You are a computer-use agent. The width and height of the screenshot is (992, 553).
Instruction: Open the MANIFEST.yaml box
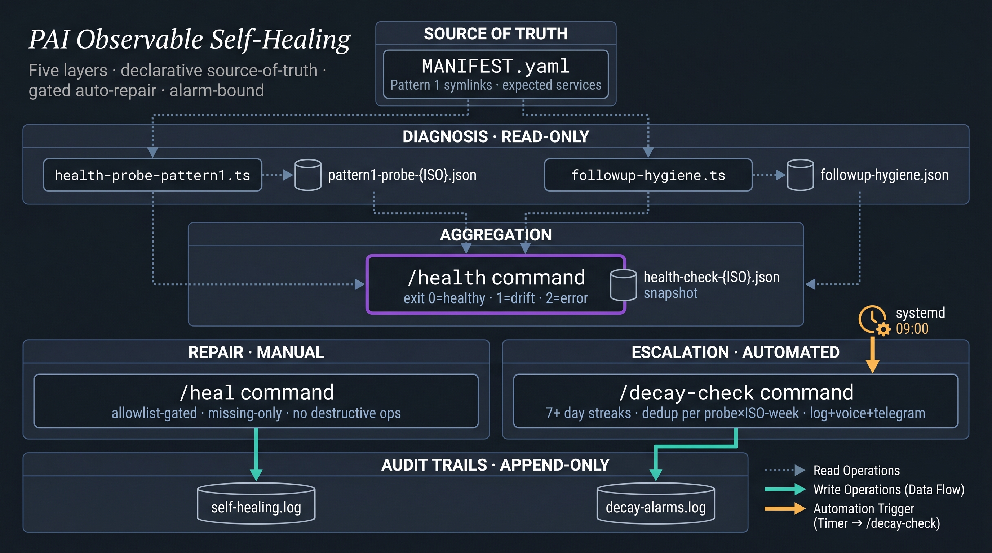(x=496, y=74)
